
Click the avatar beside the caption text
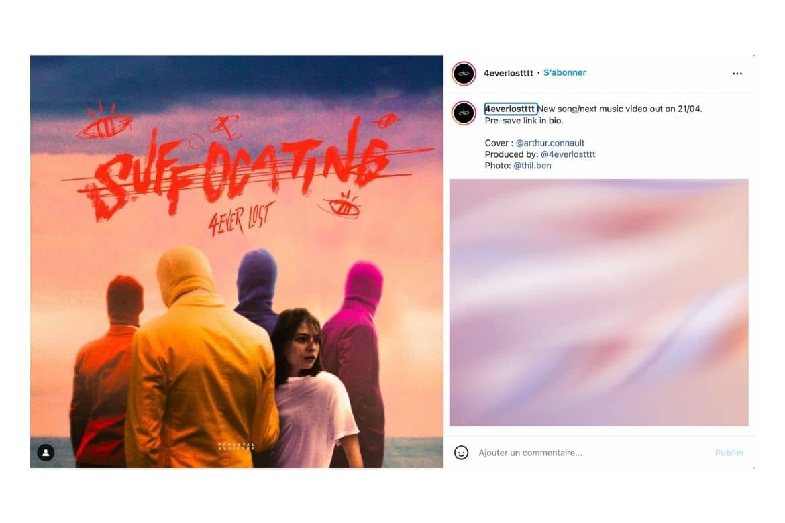(x=464, y=113)
